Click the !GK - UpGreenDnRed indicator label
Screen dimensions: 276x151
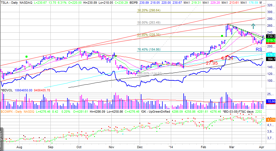(x=156, y=112)
